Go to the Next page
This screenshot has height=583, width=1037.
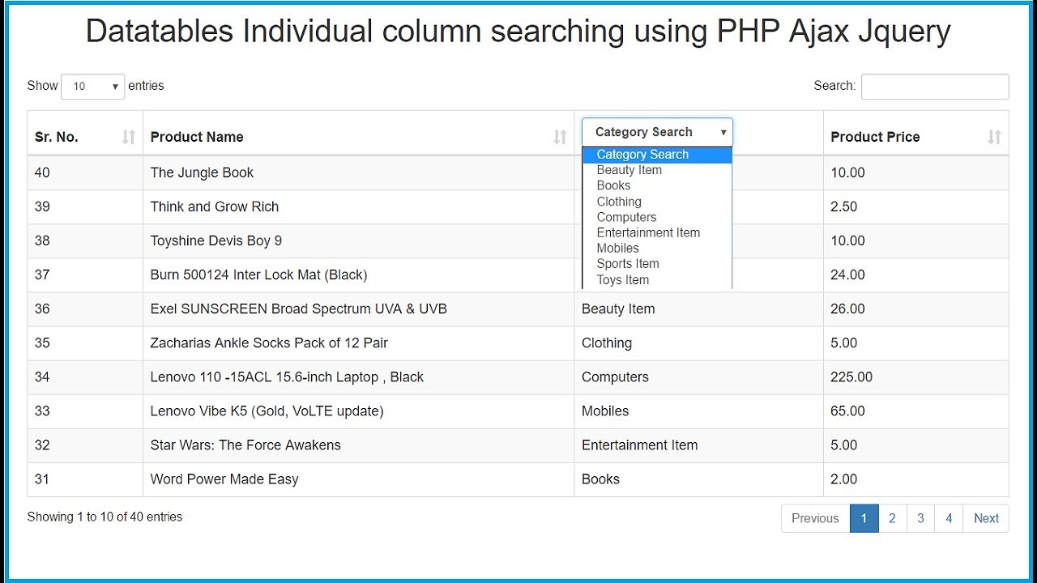(x=986, y=518)
